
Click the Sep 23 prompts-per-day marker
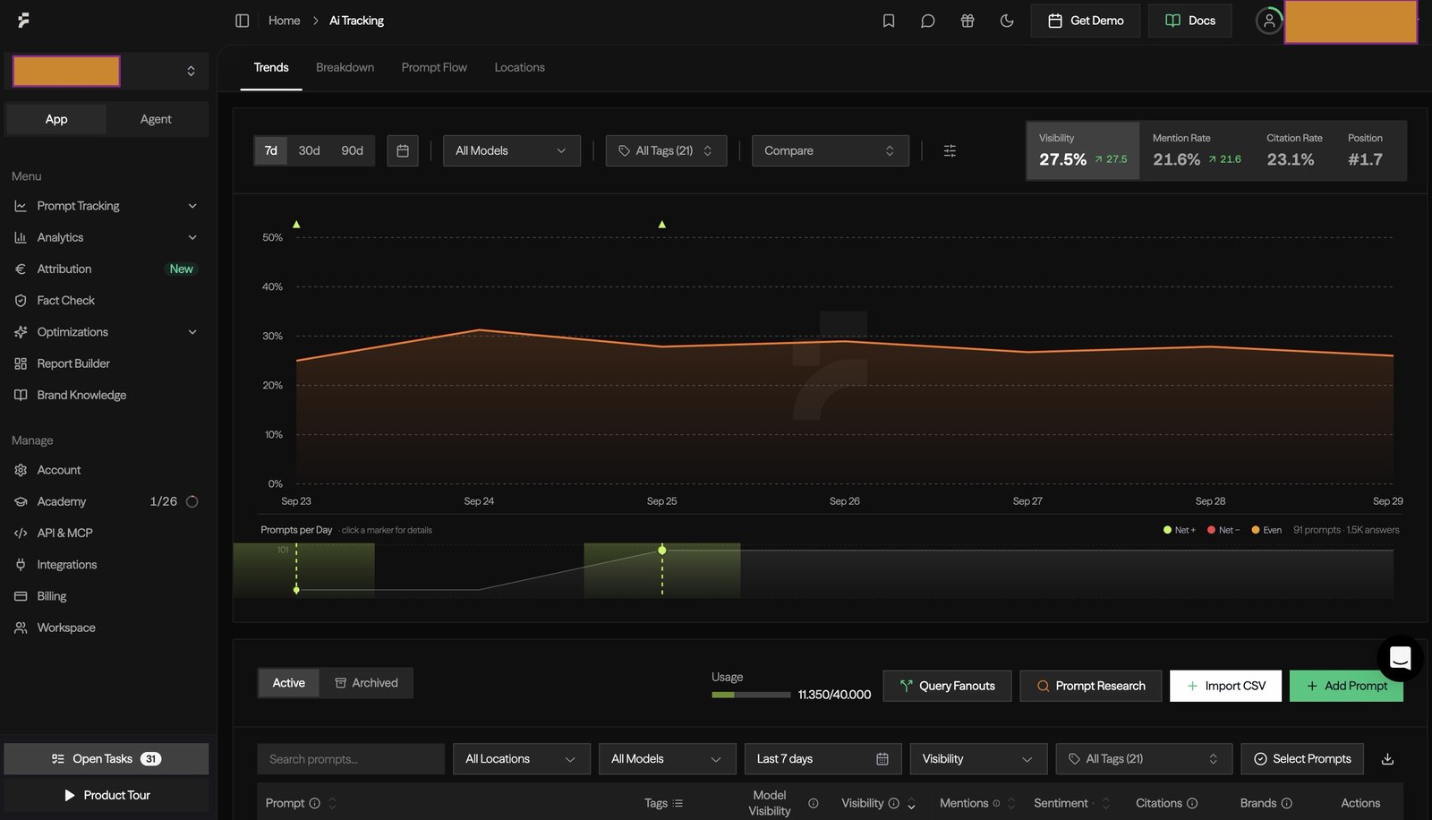coord(296,590)
